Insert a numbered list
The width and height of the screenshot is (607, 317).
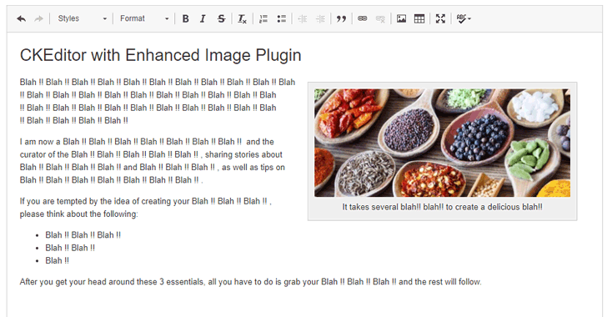(263, 18)
